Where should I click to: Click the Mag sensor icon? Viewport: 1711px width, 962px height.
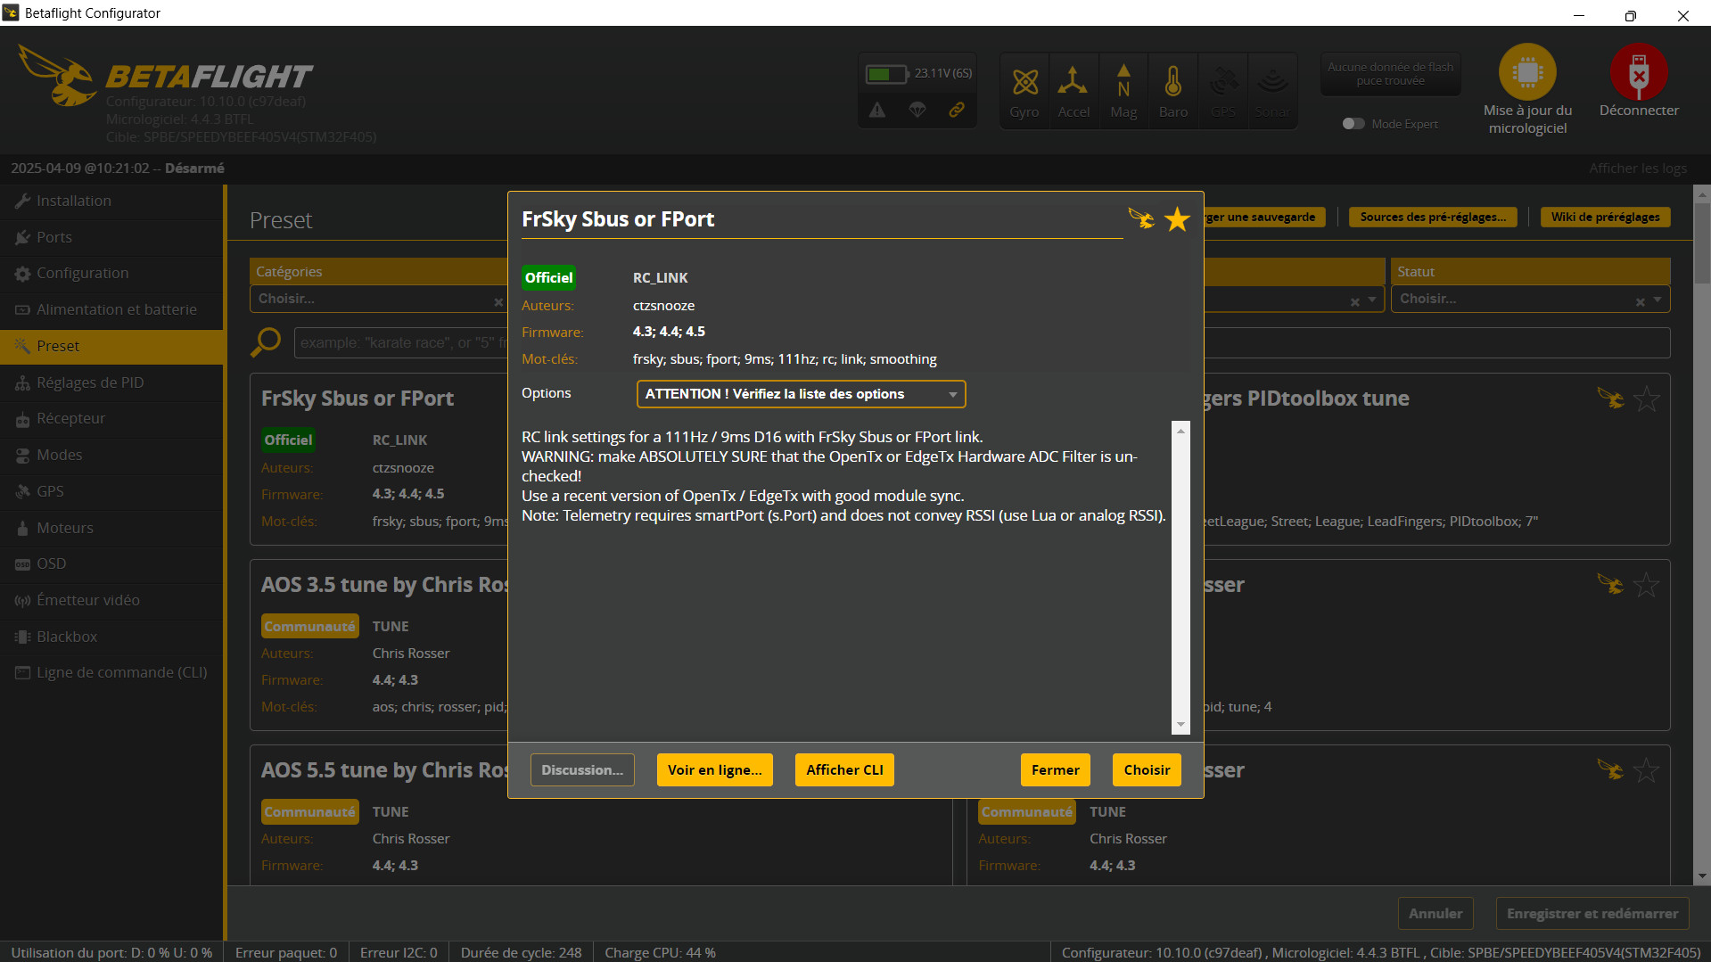[x=1123, y=83]
